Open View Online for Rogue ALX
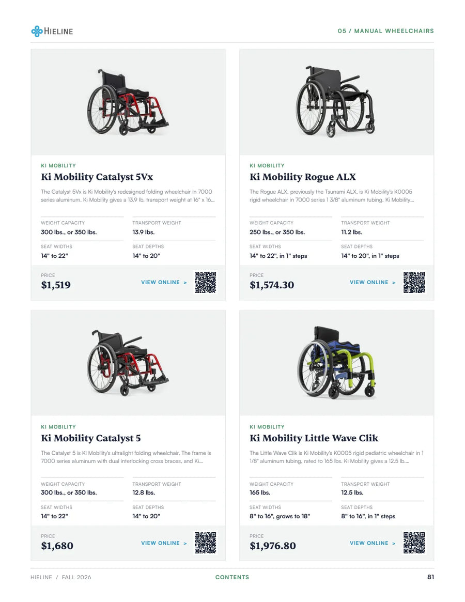This screenshot has height=602, width=465. pos(373,282)
